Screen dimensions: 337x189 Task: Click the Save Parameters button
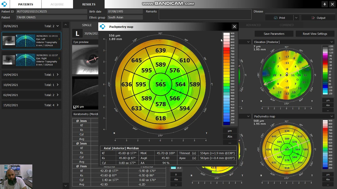274,34
